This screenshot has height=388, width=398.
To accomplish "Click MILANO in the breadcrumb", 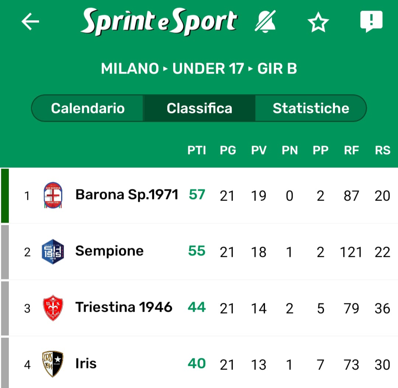I will pyautogui.click(x=130, y=68).
